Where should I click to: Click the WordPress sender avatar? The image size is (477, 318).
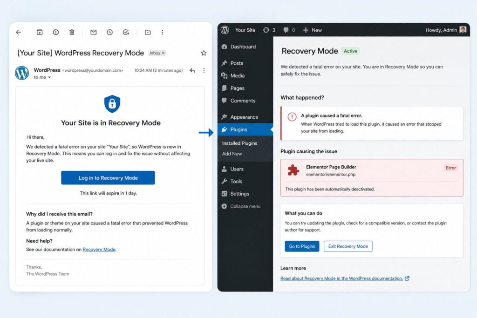[22, 73]
